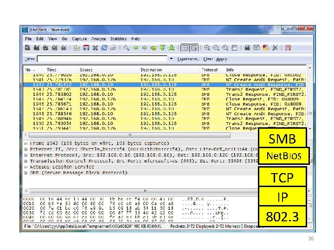Open the Edit menu
Image resolution: width=334 pixels, height=250 pixels.
(x=40, y=39)
